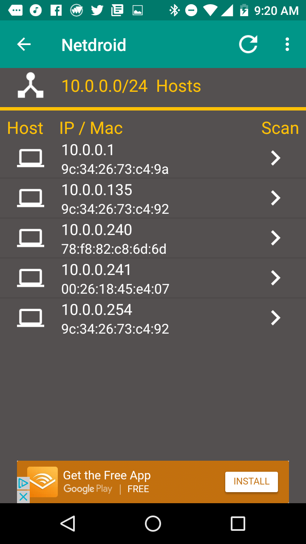Viewport: 306px width, 544px height.
Task: Expand scan chevron for 10.0.0.135
Action: (x=276, y=198)
